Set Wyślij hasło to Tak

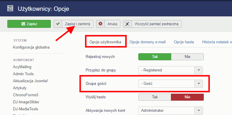pos(155,97)
